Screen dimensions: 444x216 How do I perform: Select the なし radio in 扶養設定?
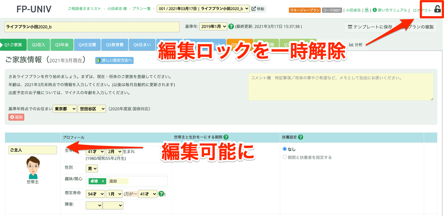[285, 149]
